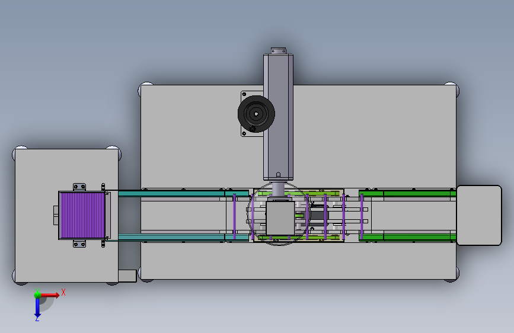514x333 pixels.
Task: Click the red X axis arrow of the triad
Action: tap(50, 295)
